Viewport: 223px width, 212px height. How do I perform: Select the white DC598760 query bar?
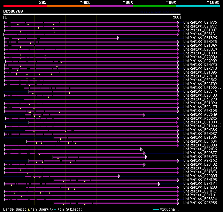point(92,14)
